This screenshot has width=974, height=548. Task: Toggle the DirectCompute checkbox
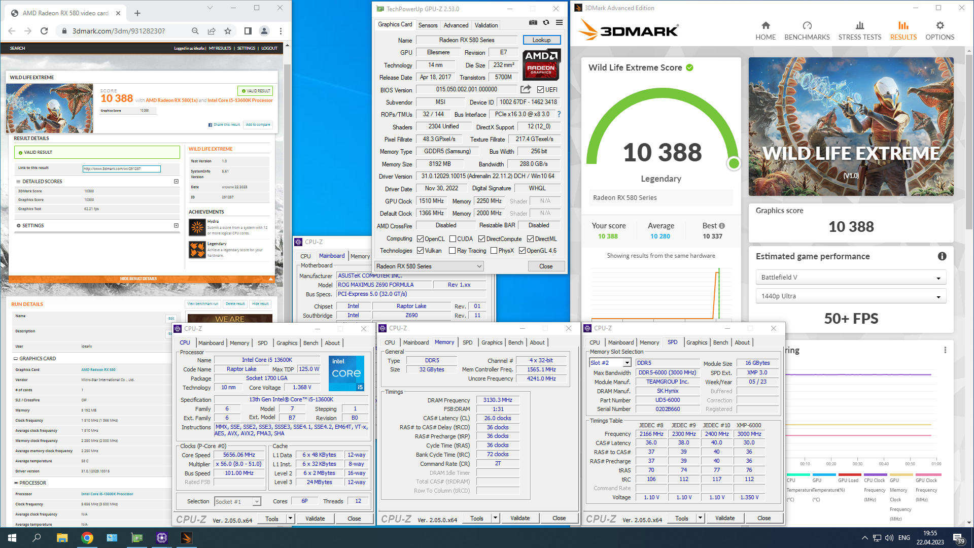click(481, 239)
